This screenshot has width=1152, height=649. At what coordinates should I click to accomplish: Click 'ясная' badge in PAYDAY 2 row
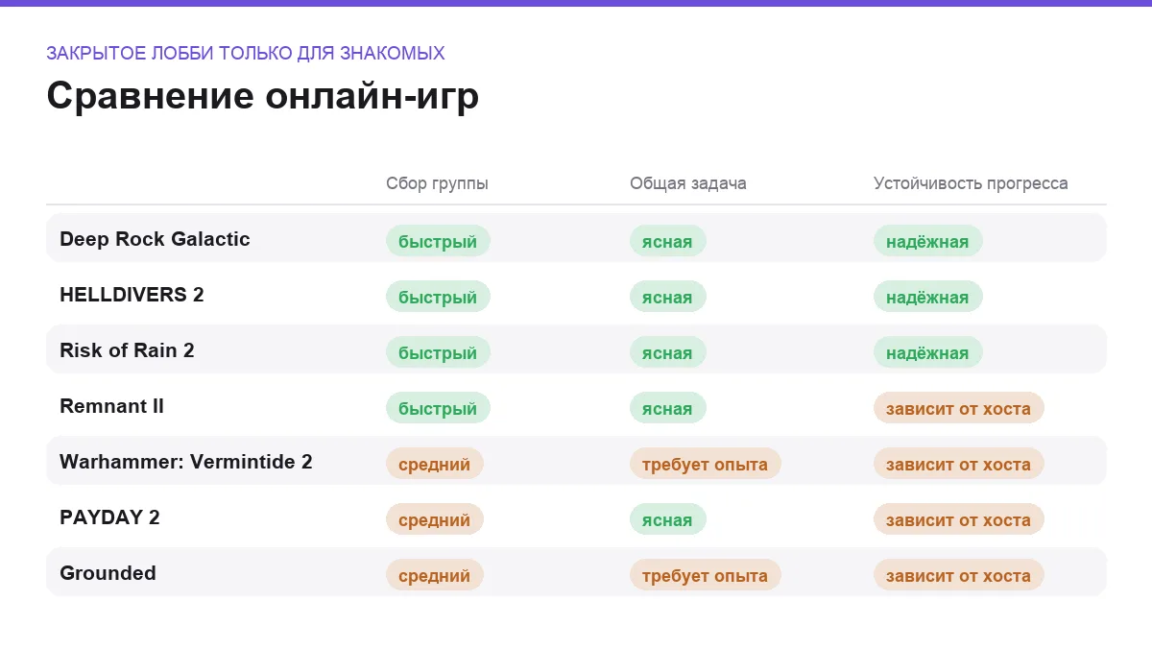coord(667,519)
